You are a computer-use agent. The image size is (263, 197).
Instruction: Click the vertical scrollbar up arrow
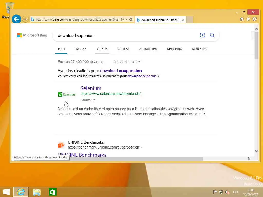[x=256, y=29]
